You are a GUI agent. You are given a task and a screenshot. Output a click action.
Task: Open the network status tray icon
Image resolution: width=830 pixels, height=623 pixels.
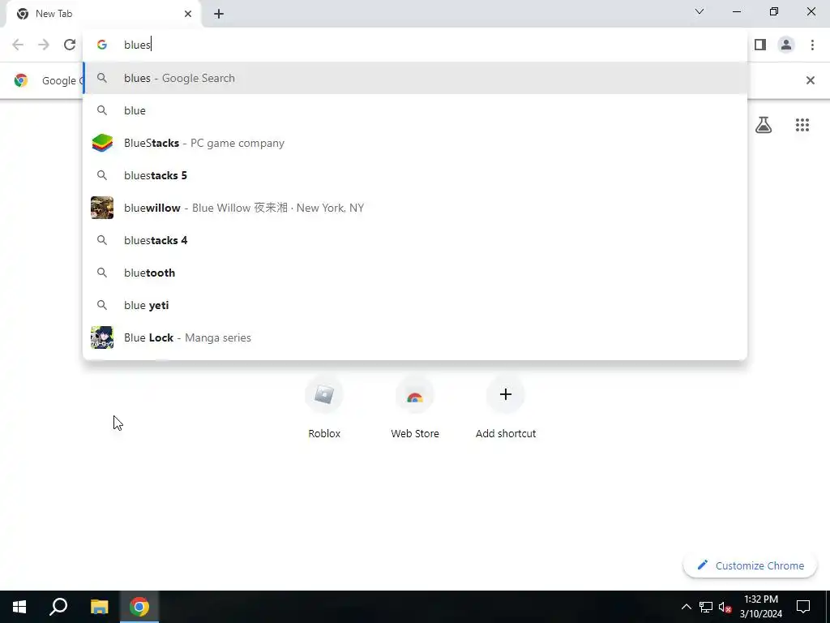706,607
